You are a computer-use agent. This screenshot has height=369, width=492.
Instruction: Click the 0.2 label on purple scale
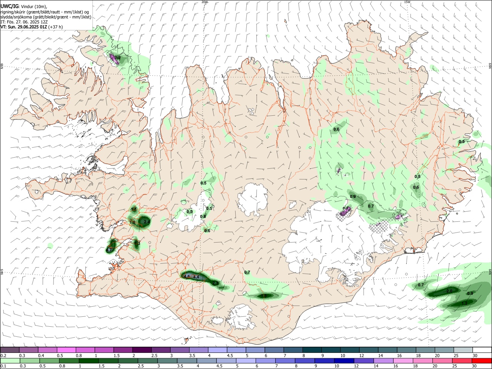[3, 356]
